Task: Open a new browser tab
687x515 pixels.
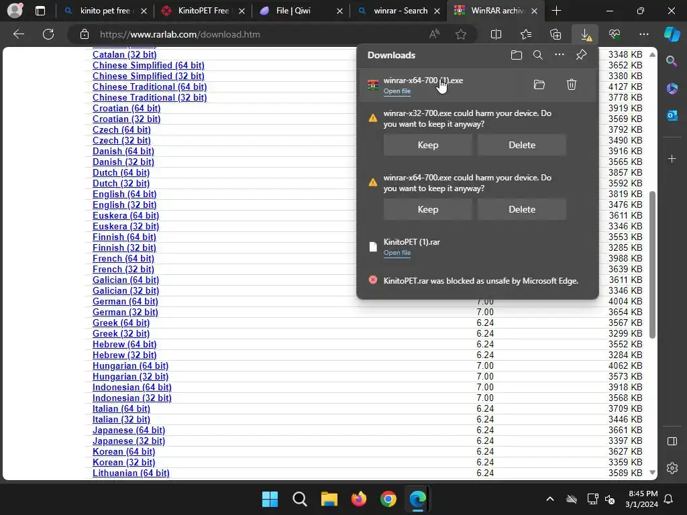Action: (556, 11)
